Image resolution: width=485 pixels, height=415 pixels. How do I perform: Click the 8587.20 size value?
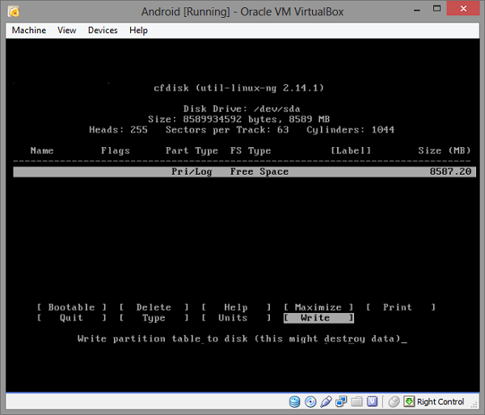pyautogui.click(x=450, y=172)
